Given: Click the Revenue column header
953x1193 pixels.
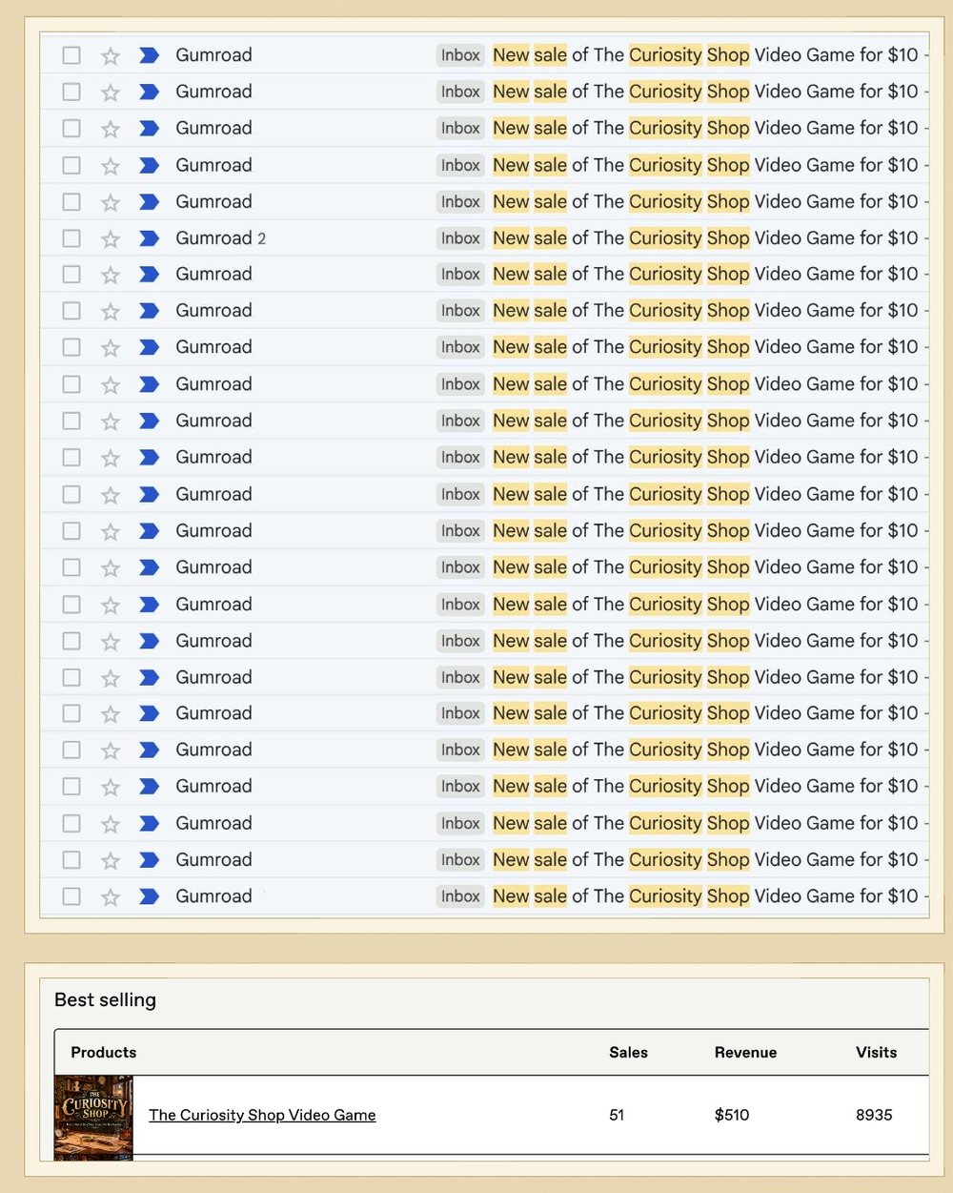Looking at the screenshot, I should click(x=745, y=1053).
